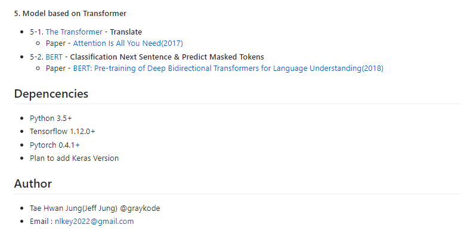Open the BERT: Pre-training of Deep Bidirectional Transformers paper
The height and width of the screenshot is (243, 467).
[228, 68]
